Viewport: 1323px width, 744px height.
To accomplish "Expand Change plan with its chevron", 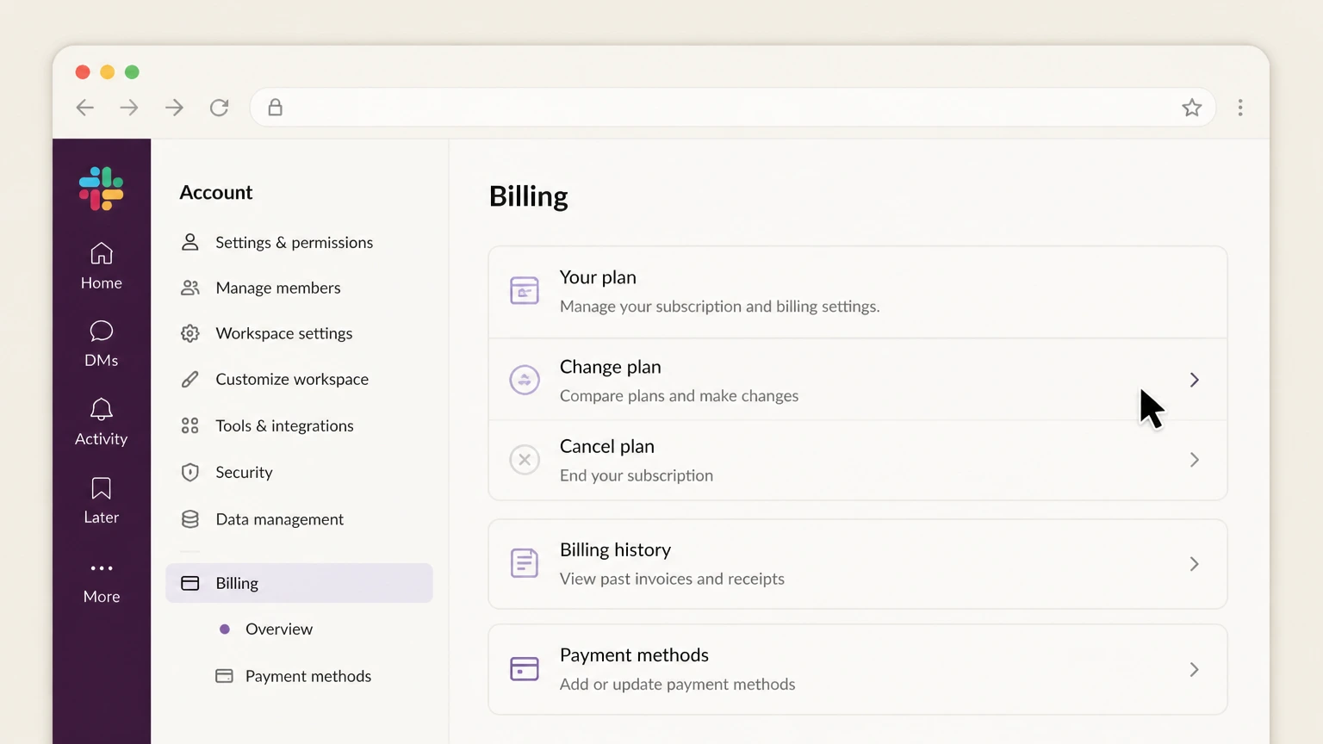I will tap(1195, 380).
